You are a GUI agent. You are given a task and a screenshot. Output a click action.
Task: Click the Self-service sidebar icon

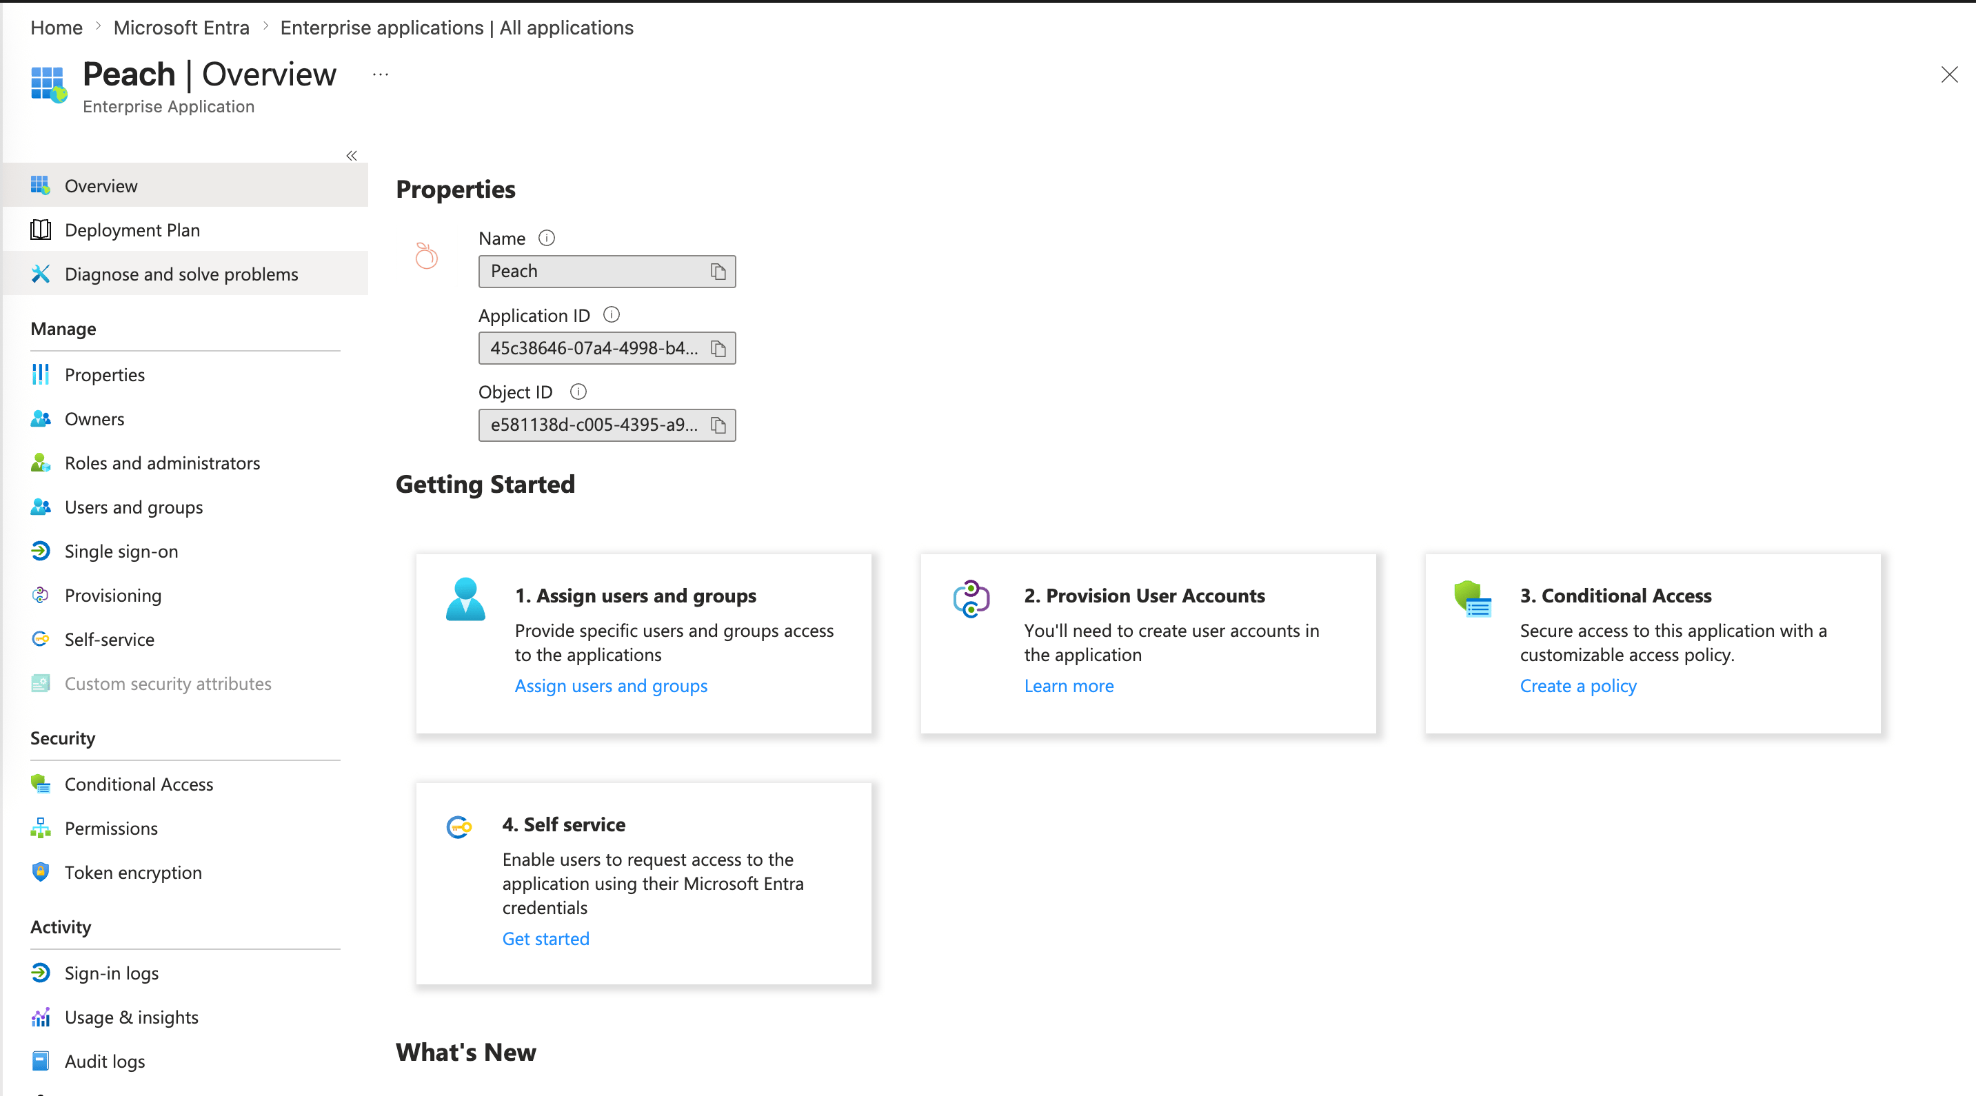pos(40,639)
